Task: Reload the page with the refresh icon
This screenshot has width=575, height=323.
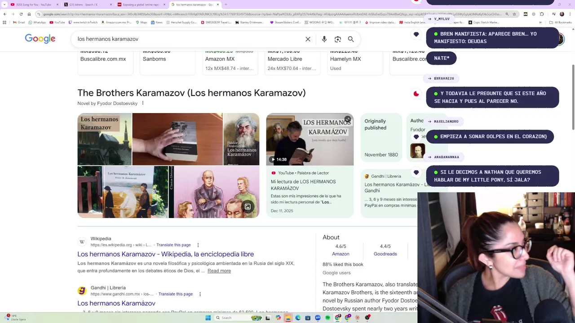Action: [21, 14]
